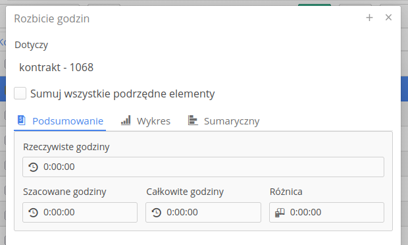Open the Wykres tab

145,121
